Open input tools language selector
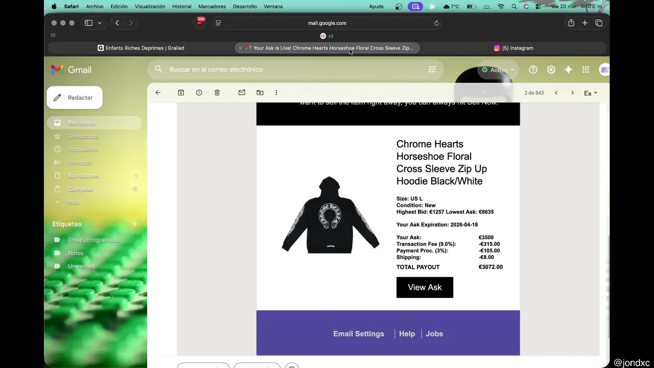 (590, 93)
